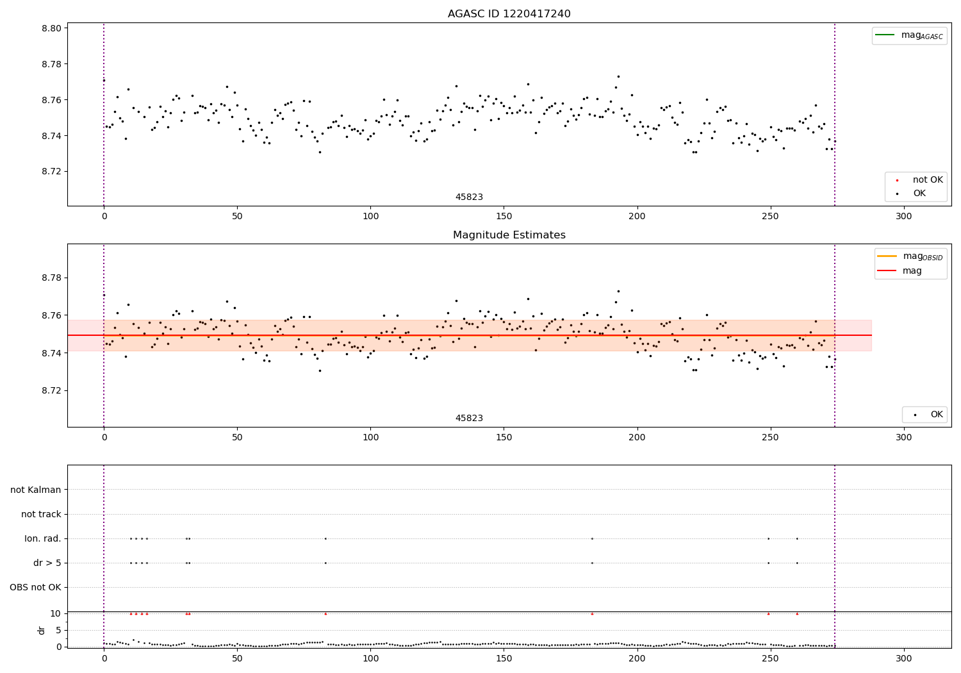Click the 'Ion. rad.' dot near x=183
Screen dimensions: 961x673
(x=592, y=538)
